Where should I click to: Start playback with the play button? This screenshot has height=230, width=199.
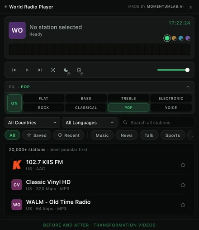[27, 70]
